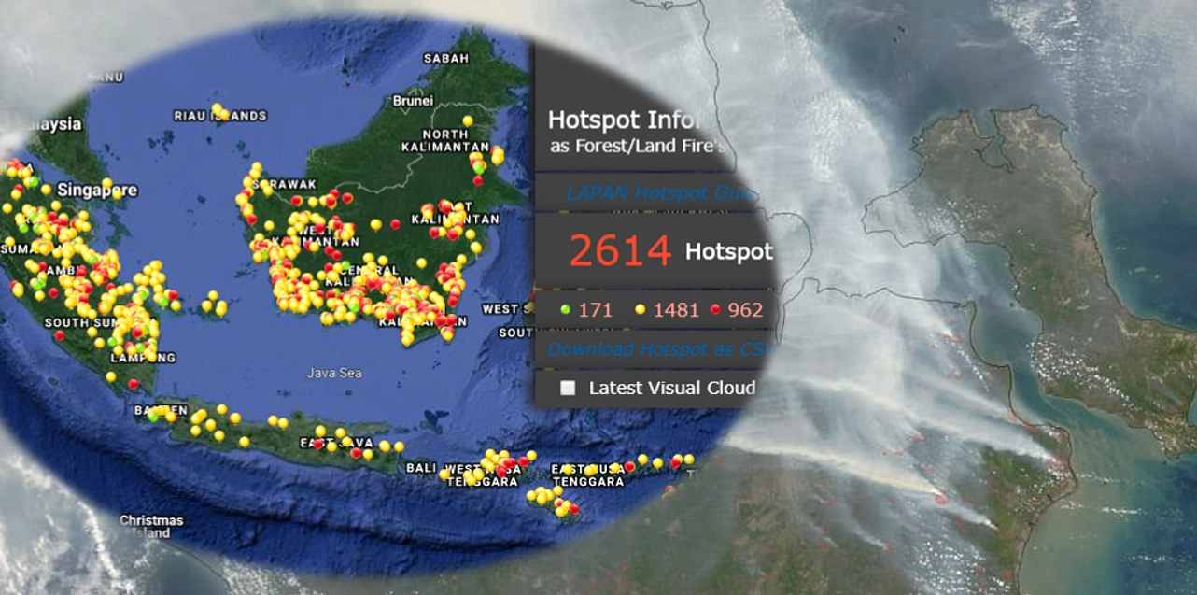This screenshot has width=1197, height=595.
Task: Click the yellow dot beside 1481
Action: point(641,310)
